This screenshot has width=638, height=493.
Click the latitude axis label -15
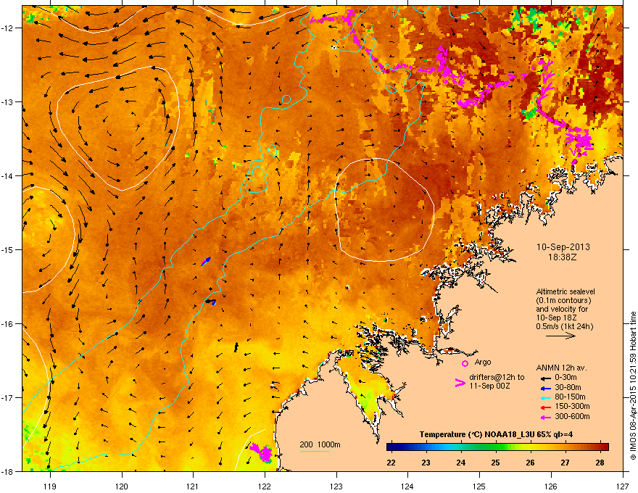7,249
